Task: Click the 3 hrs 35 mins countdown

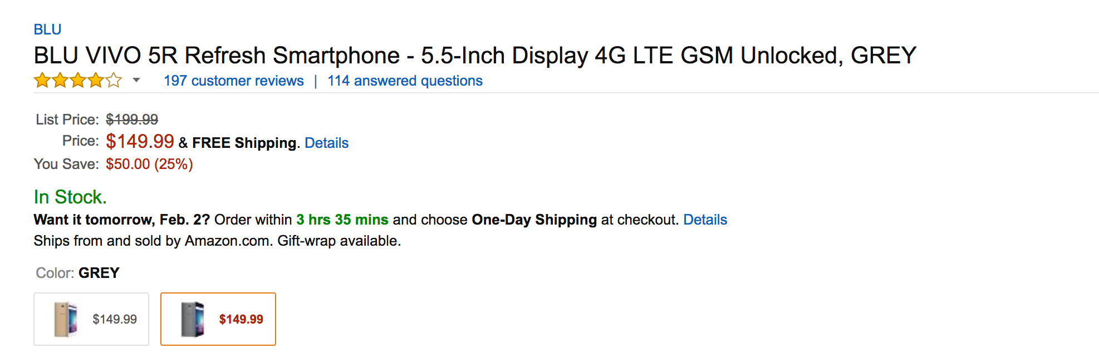Action: click(x=342, y=220)
